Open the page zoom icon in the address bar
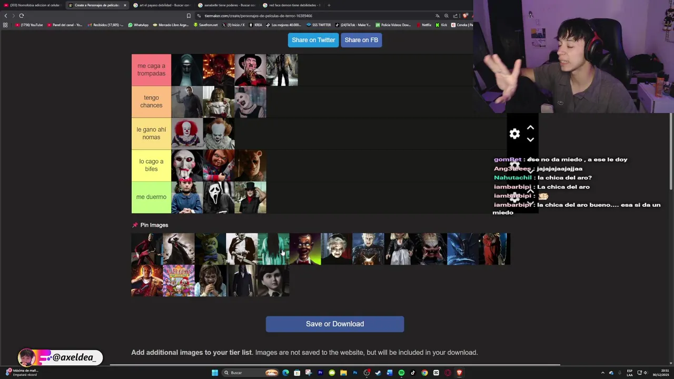This screenshot has width=674, height=379. tap(447, 16)
